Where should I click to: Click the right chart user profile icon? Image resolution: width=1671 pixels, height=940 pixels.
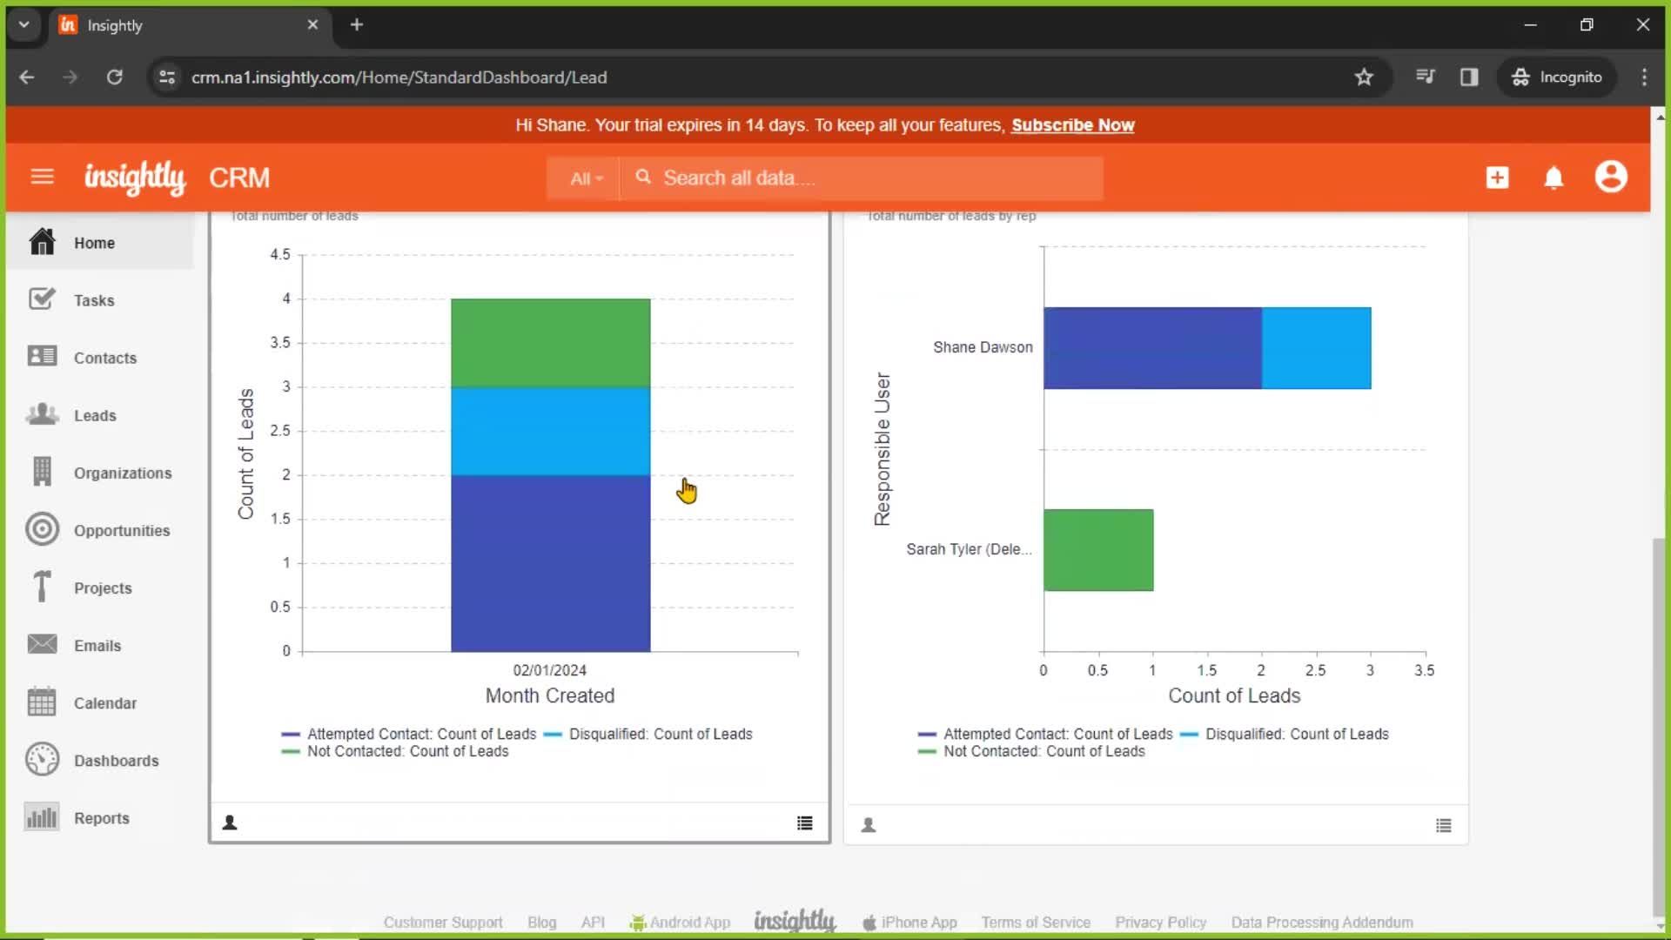(868, 824)
